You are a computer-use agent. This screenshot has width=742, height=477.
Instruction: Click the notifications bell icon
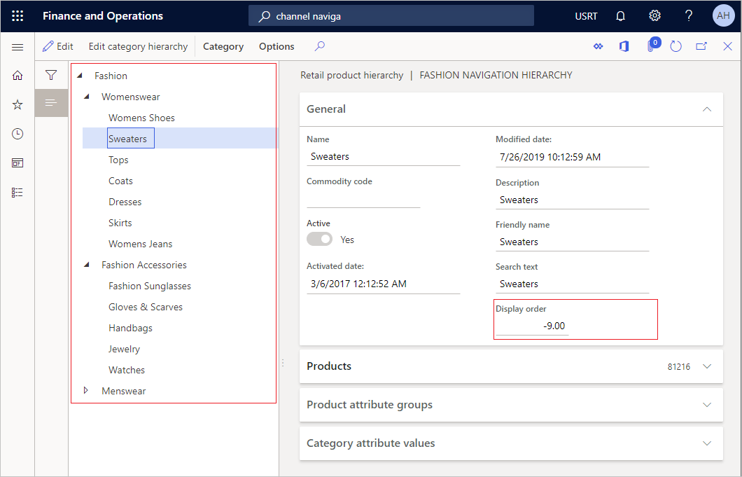(x=620, y=16)
